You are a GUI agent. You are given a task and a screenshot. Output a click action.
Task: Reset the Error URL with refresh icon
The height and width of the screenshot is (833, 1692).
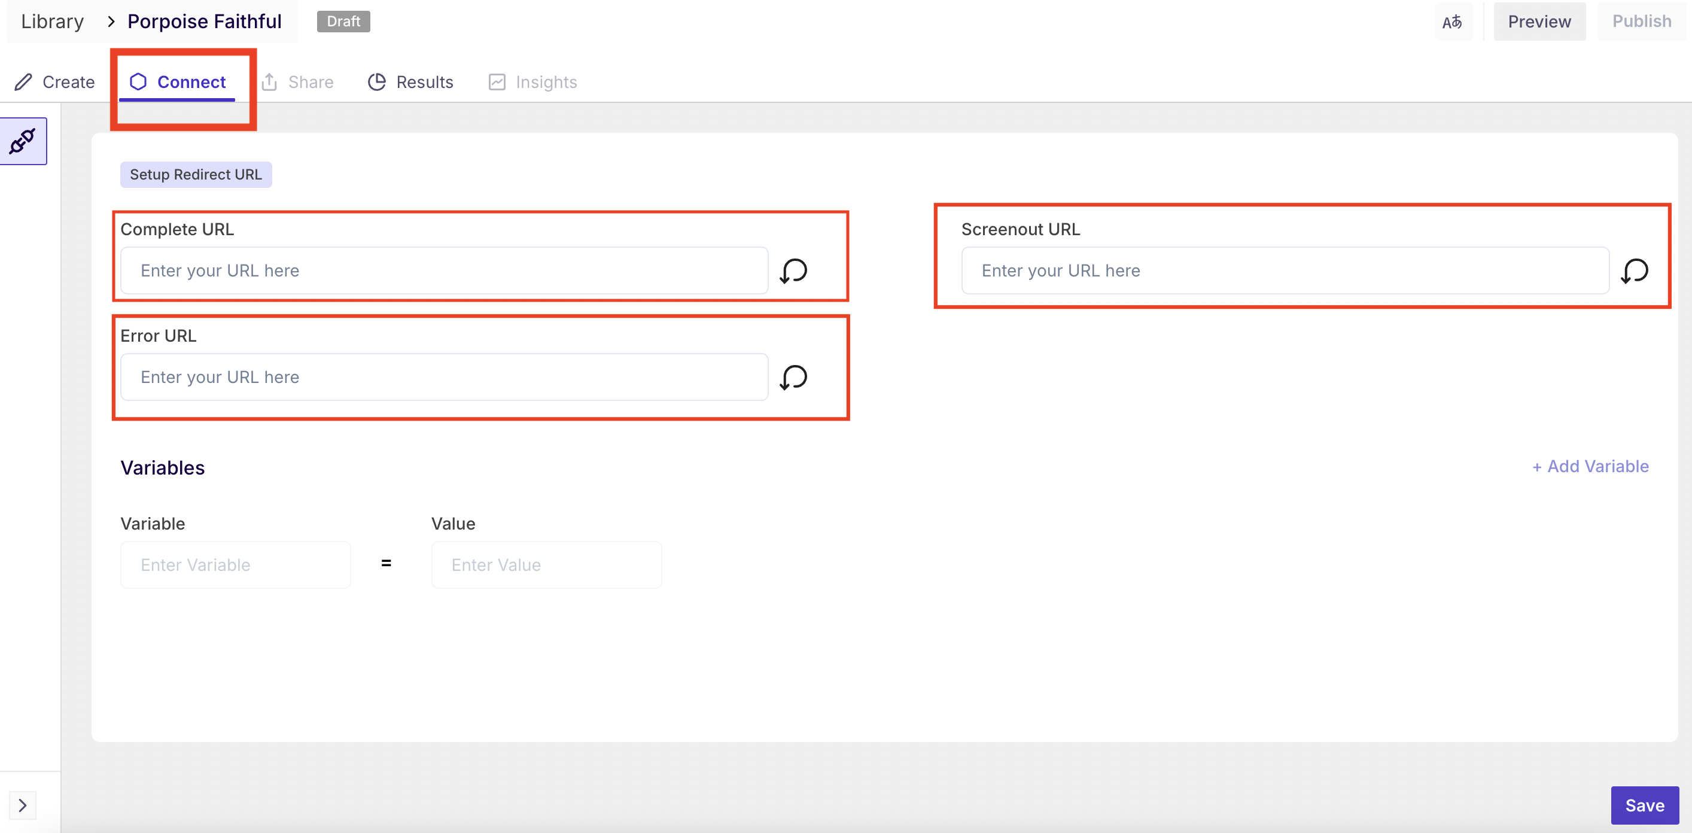(x=793, y=377)
